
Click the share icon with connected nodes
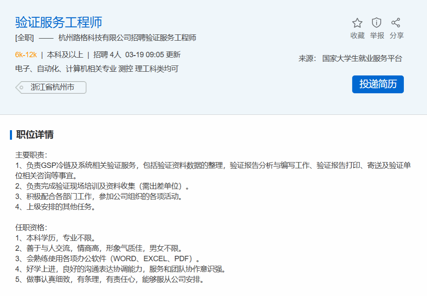point(396,22)
